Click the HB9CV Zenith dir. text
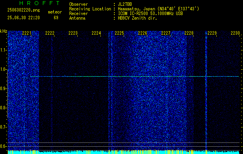 point(138,18)
